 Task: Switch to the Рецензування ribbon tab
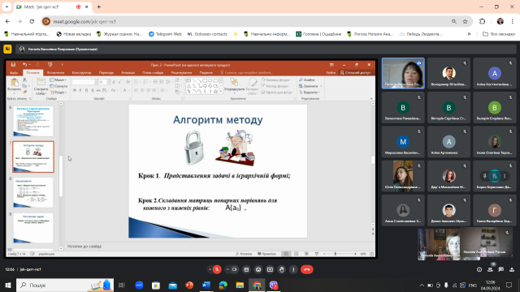tap(181, 72)
